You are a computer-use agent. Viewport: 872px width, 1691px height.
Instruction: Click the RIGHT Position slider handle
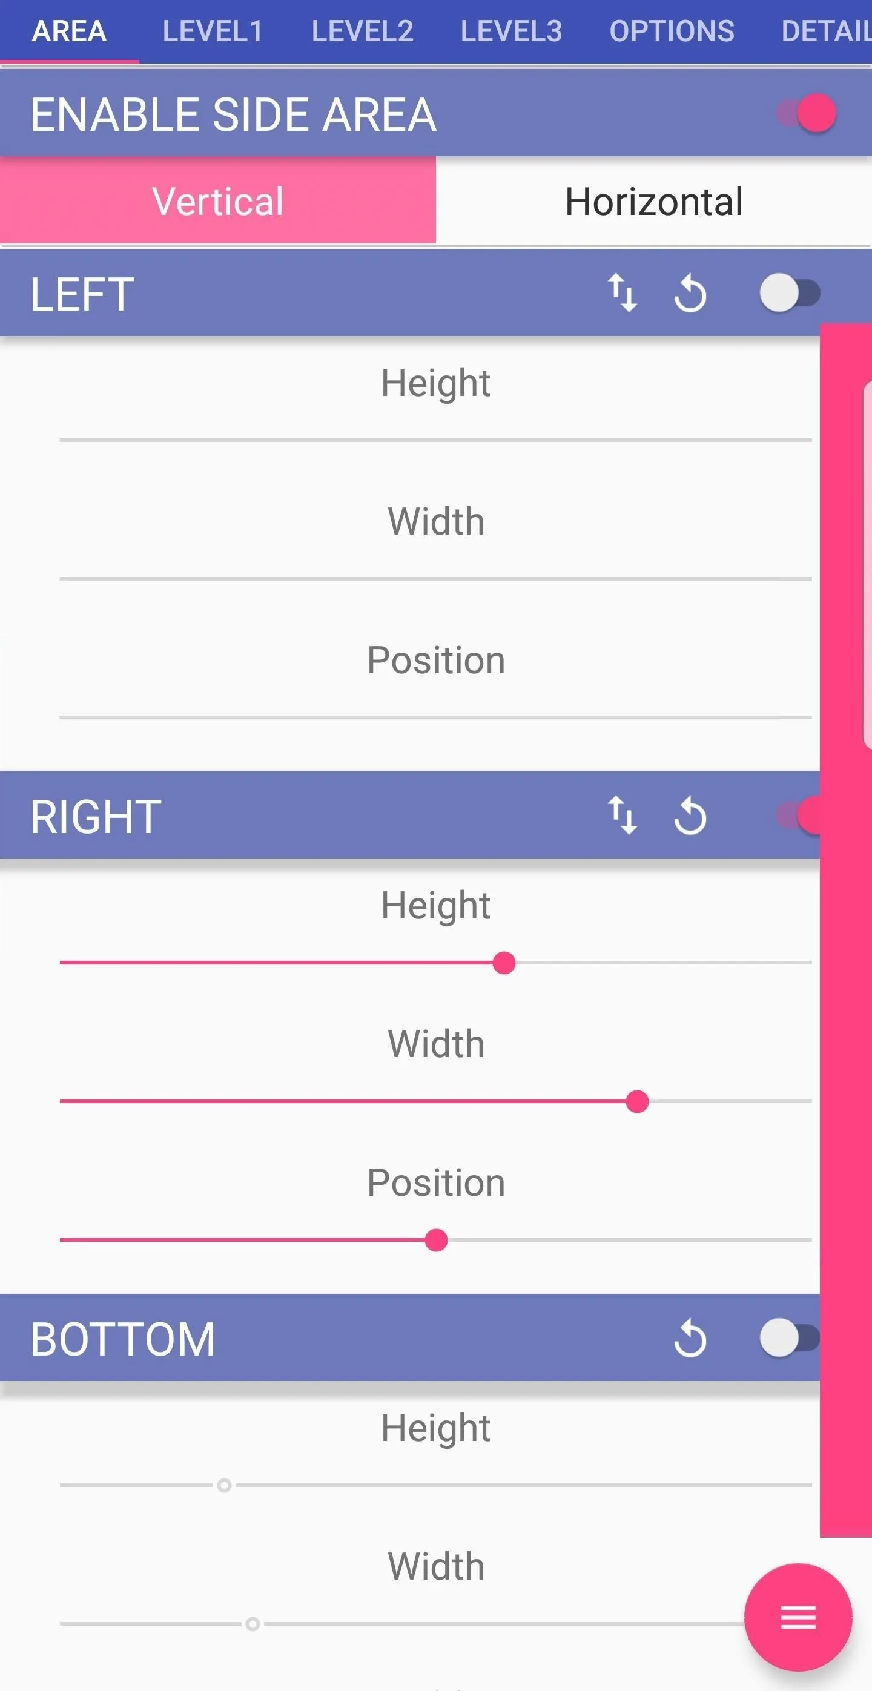pos(436,1240)
